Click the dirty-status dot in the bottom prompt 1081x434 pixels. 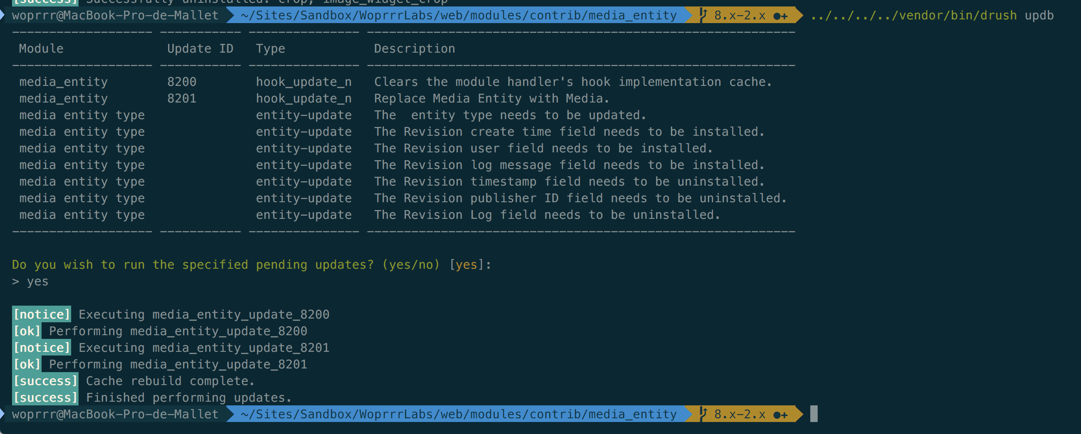[x=777, y=415]
